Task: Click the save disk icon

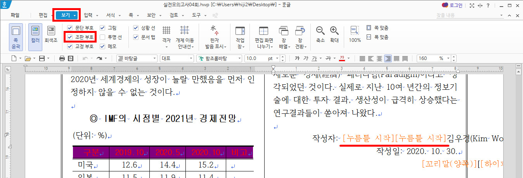Action: point(40,58)
